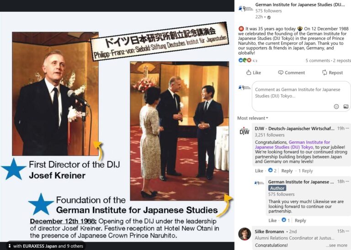View the post reaction icons list
Image resolution: width=351 pixels, height=250 pixels.
[245, 60]
